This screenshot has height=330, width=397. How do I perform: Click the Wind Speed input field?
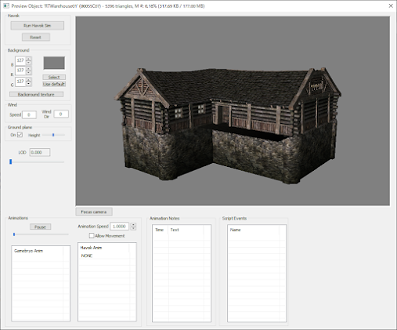click(x=29, y=114)
